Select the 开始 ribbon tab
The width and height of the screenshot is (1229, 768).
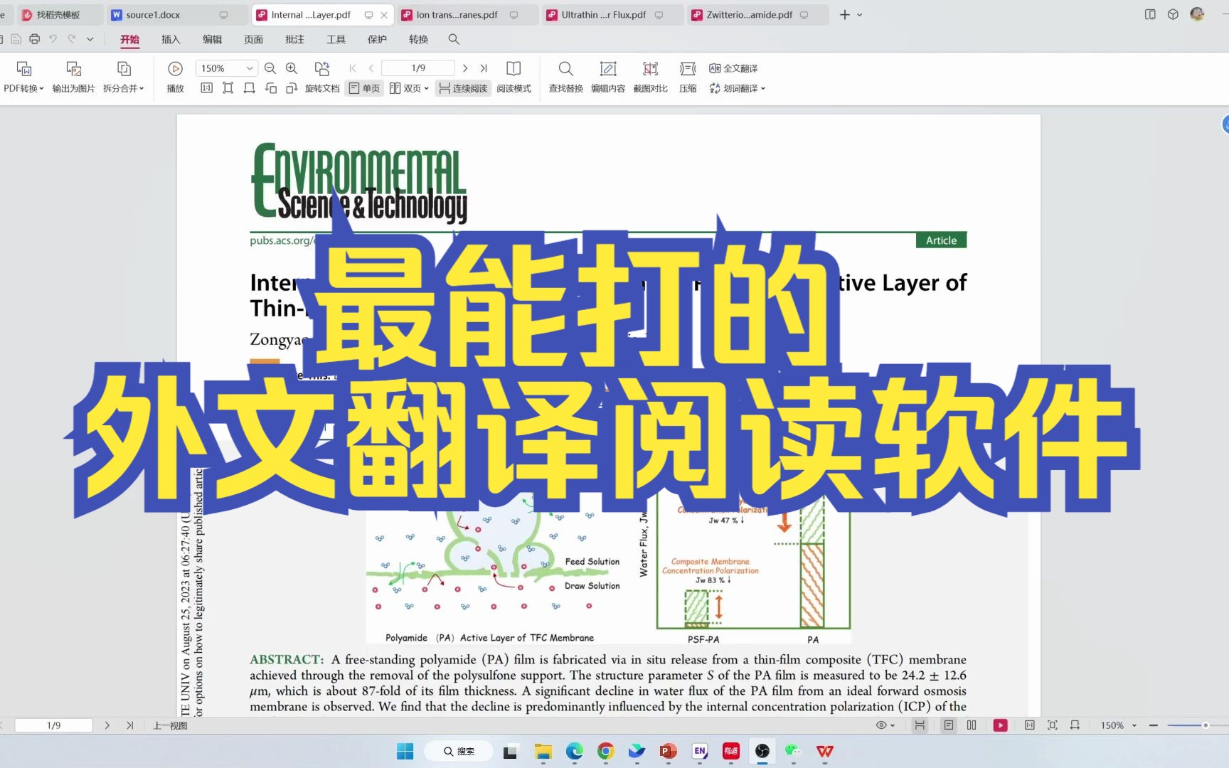point(129,40)
